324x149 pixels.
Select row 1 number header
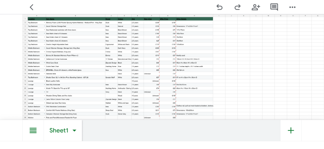[25, 19]
